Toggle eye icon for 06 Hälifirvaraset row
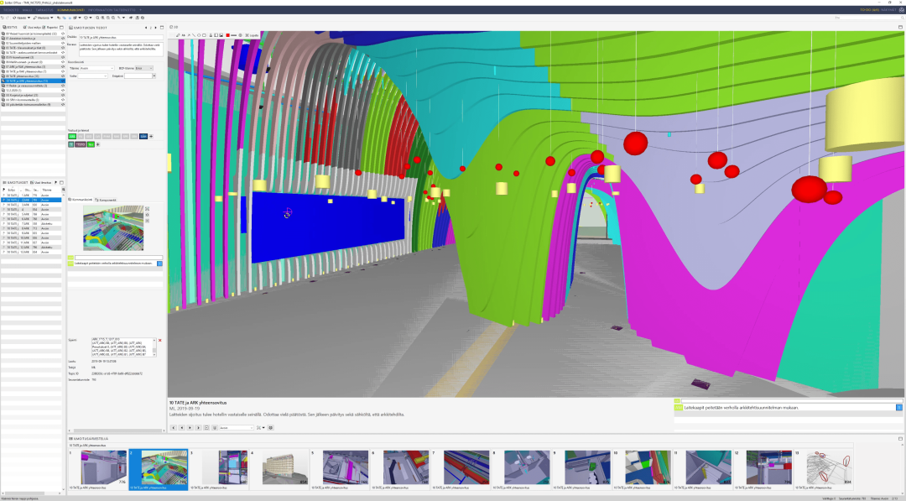906x501 pixels. [x=63, y=61]
